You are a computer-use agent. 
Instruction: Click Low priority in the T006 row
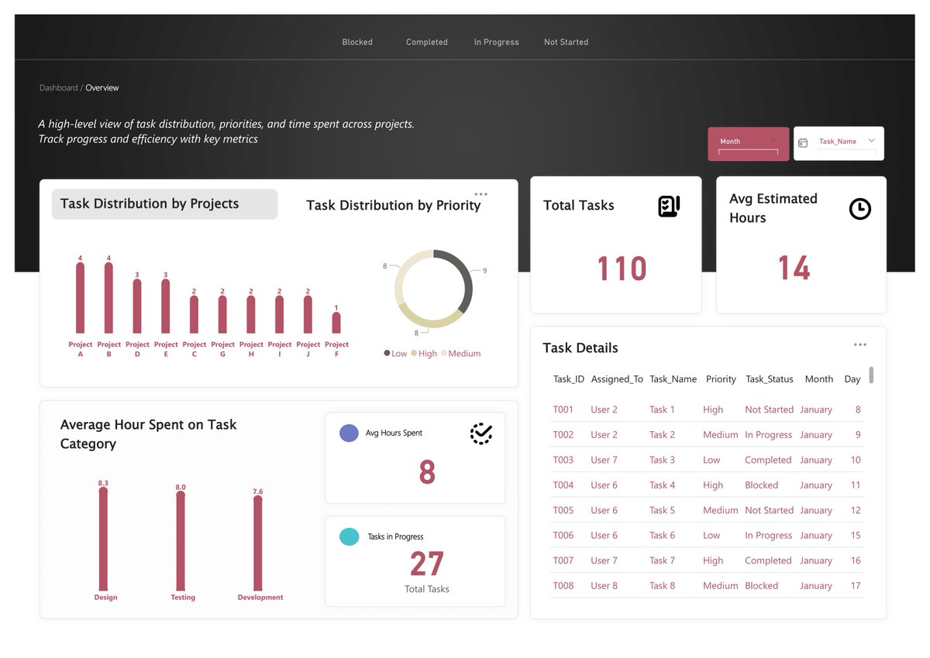click(x=711, y=536)
